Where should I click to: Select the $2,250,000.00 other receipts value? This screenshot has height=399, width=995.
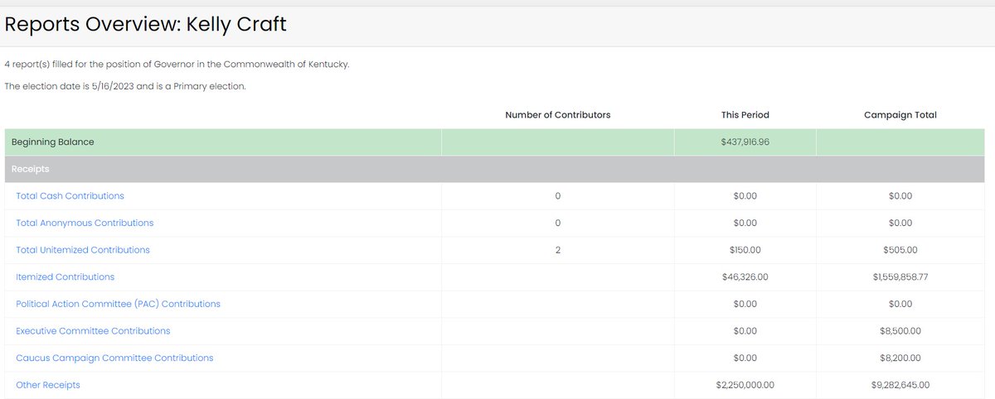click(745, 385)
